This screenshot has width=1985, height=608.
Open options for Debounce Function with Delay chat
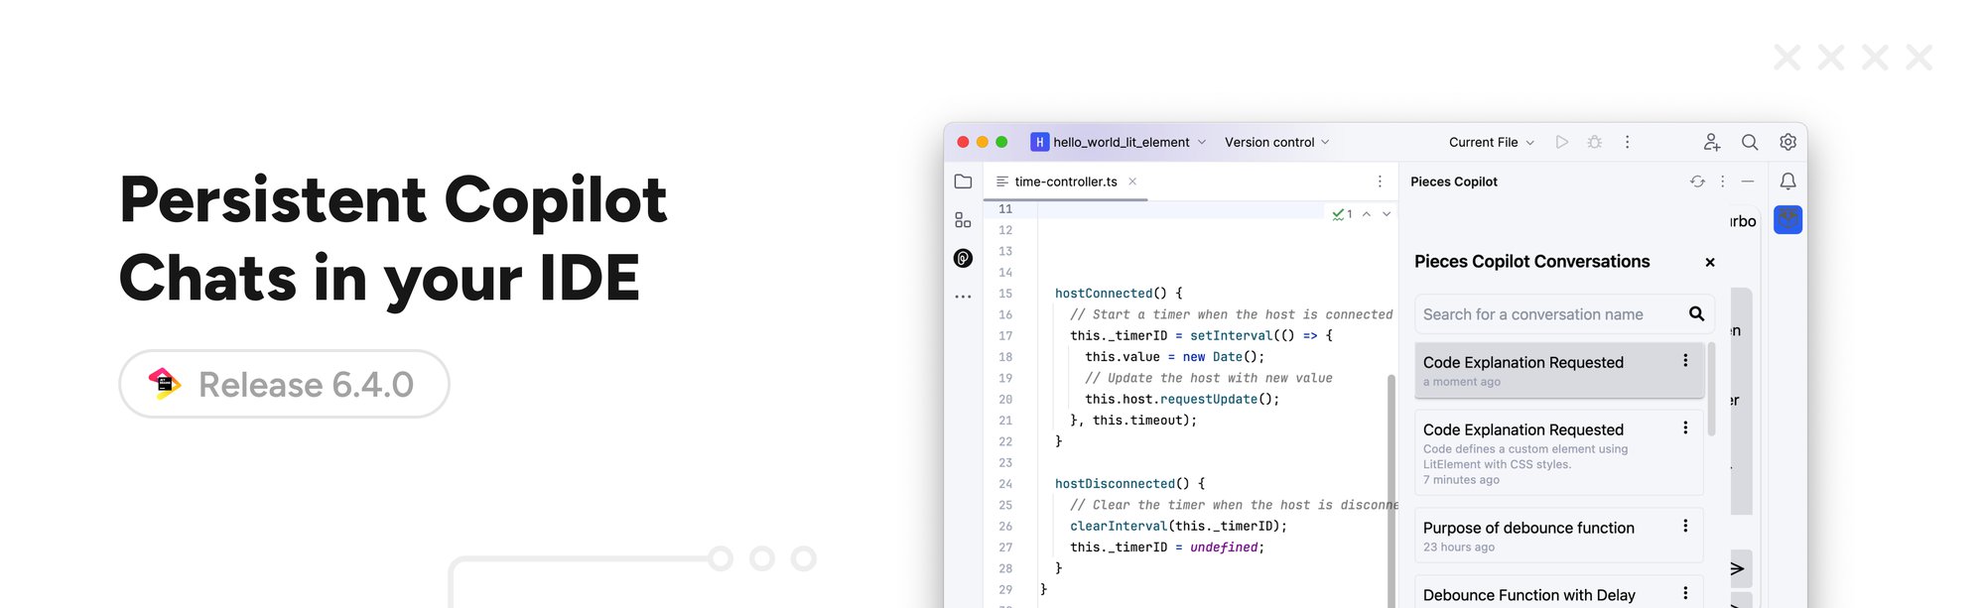point(1685,593)
